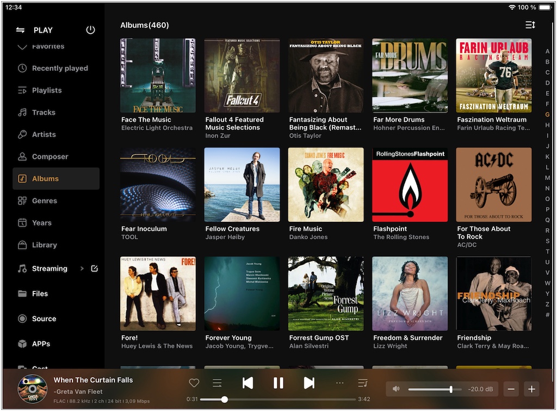Click the track progress bar

pos(278,399)
